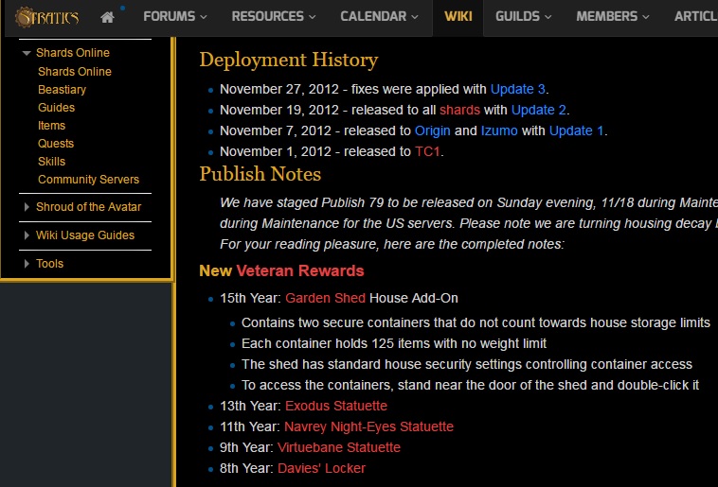Open the Origin shard link
This screenshot has height=487, width=718.
(432, 131)
